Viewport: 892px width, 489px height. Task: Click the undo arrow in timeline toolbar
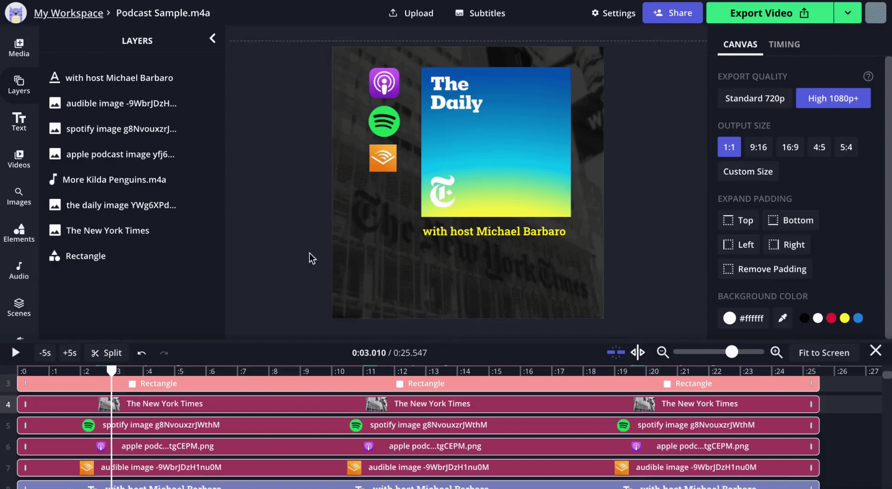[142, 353]
